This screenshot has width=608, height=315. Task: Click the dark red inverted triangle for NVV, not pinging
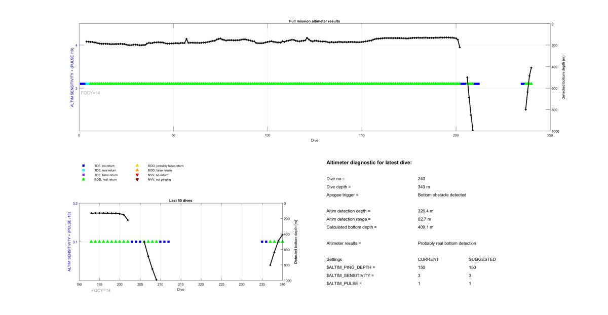(137, 179)
